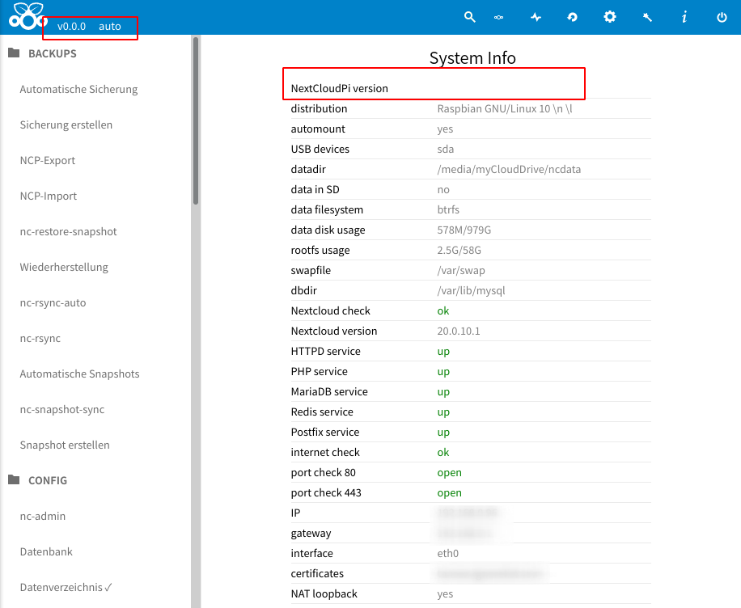Click the BACKUPS folder icon
The height and width of the screenshot is (608, 741).
(13, 53)
